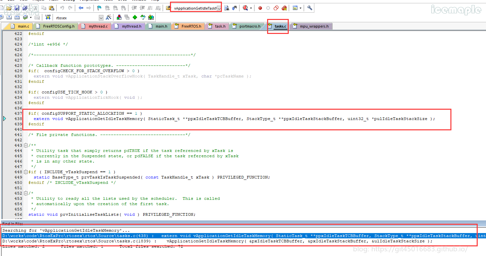This screenshot has height=256, width=486.
Task: Navigate backwards with the blue left arrow
Action: pyautogui.click(x=81, y=8)
